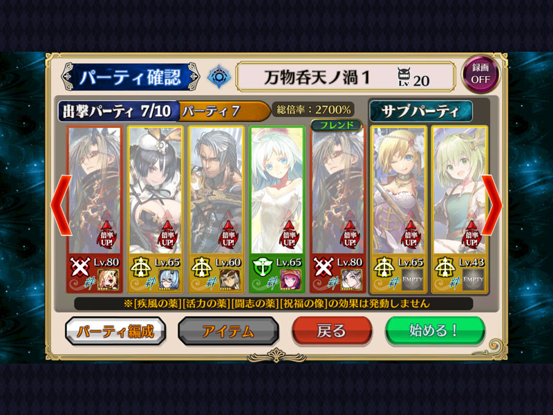Switch to the サブパーティ tab
Image resolution: width=553 pixels, height=415 pixels.
coord(421,111)
